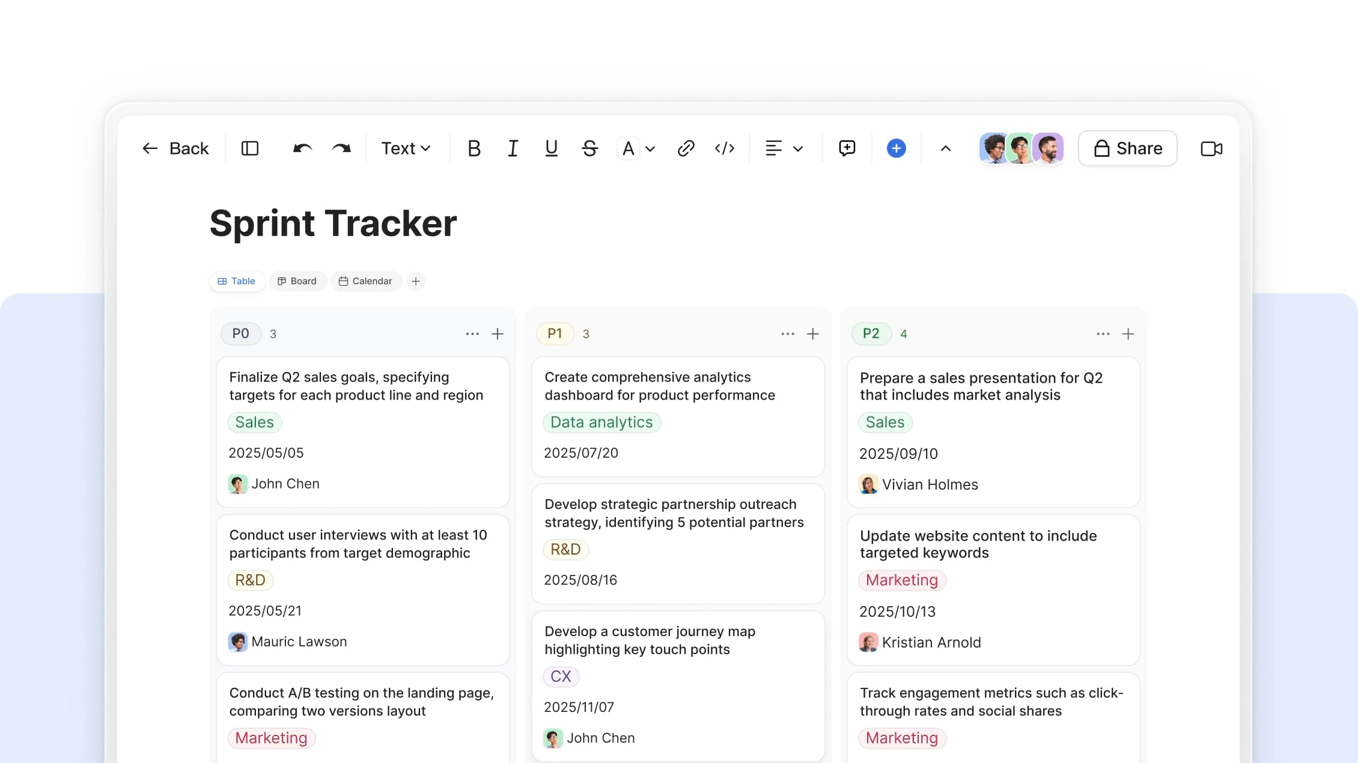Open the Share dialog
The image size is (1358, 763).
(x=1128, y=148)
